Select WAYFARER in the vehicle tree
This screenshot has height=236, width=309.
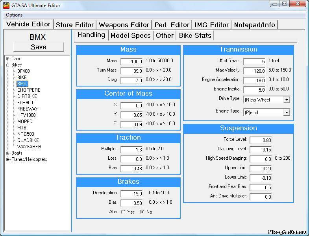(x=29, y=147)
